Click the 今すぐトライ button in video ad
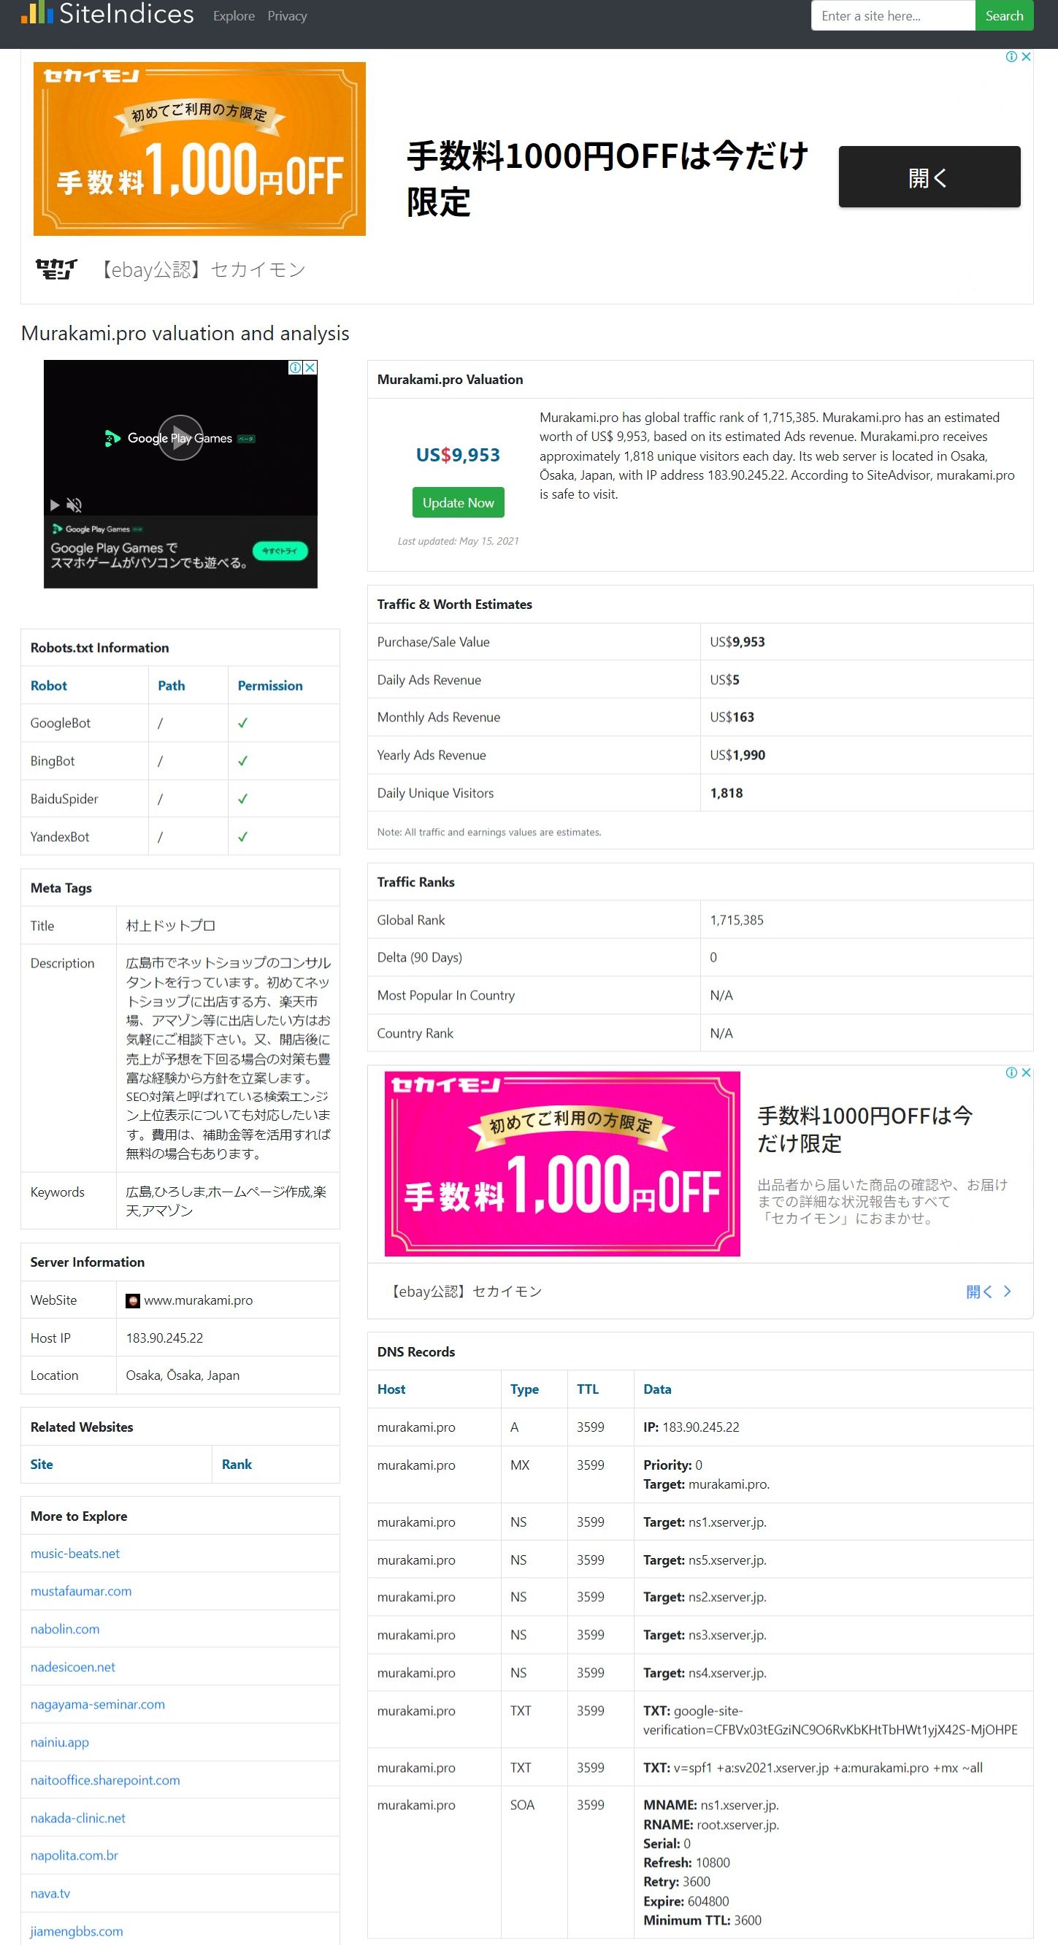 tap(280, 551)
